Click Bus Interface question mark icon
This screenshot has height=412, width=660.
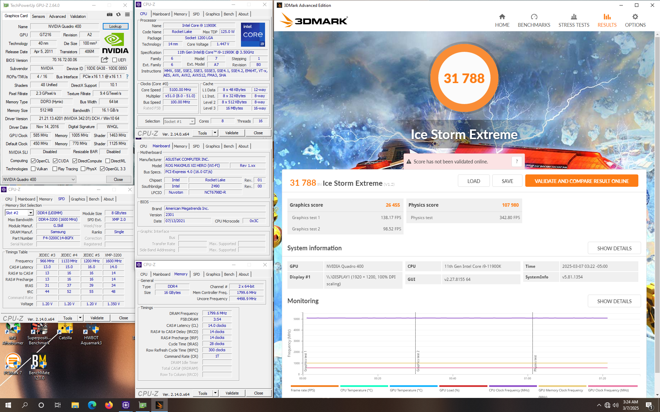[127, 77]
